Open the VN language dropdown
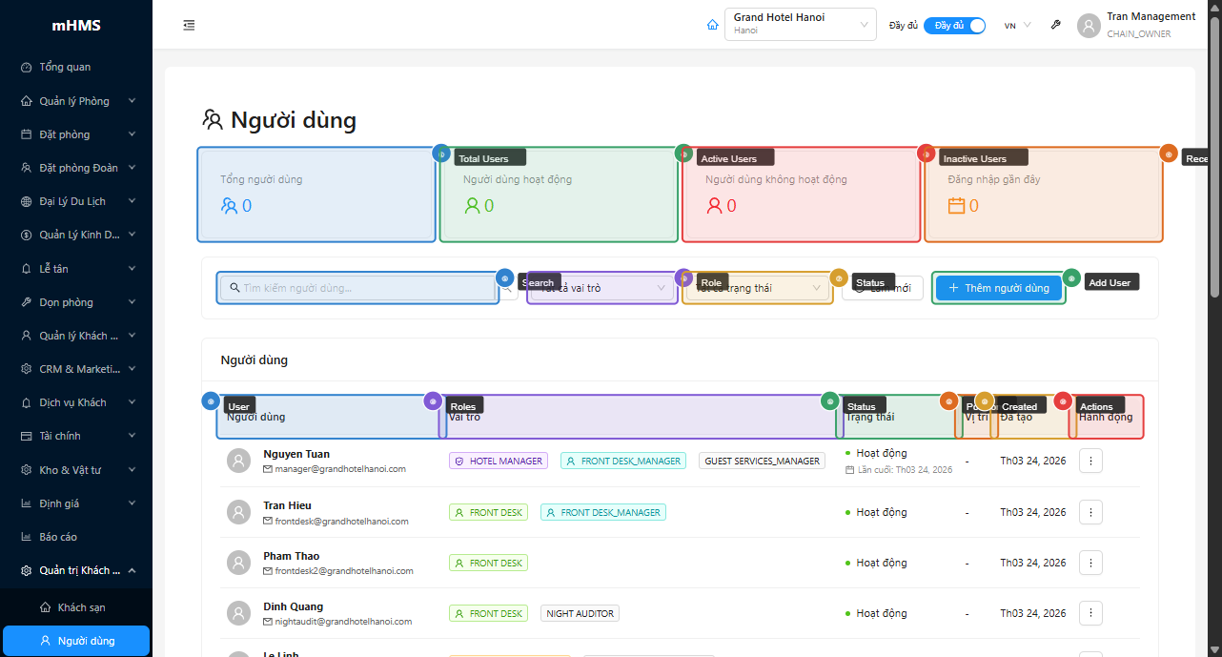This screenshot has width=1222, height=657. click(1017, 26)
